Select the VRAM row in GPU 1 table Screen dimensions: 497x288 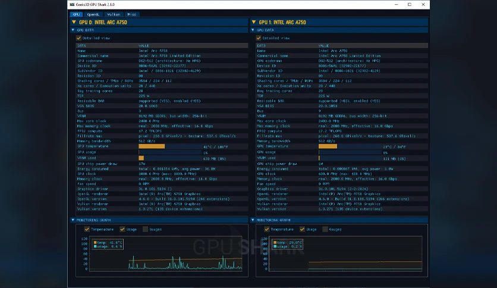click(x=342, y=116)
